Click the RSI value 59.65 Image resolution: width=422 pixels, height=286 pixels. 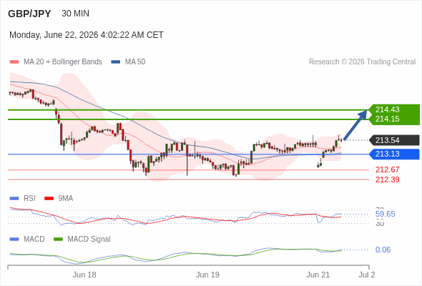click(x=385, y=214)
